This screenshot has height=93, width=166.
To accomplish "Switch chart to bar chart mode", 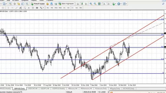I will (78, 4).
